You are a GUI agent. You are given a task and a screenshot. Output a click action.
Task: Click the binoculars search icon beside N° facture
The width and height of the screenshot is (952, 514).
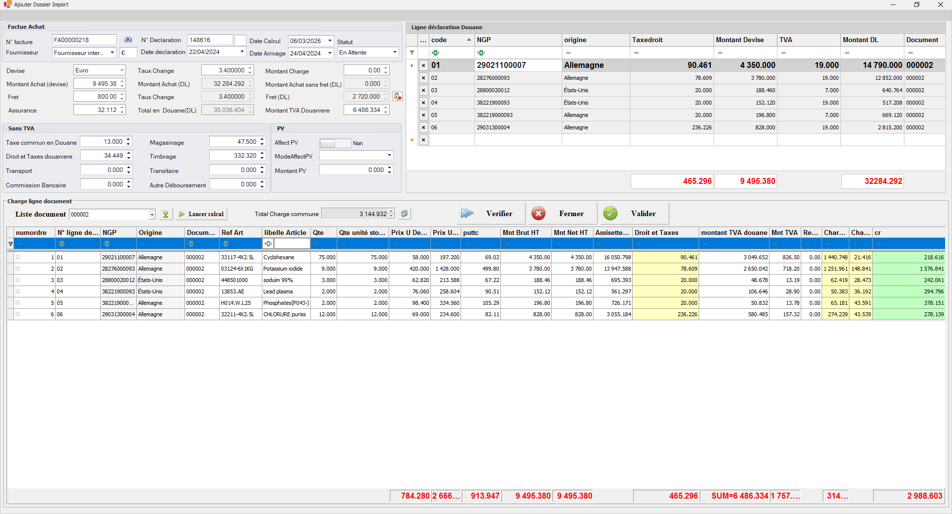tap(128, 40)
